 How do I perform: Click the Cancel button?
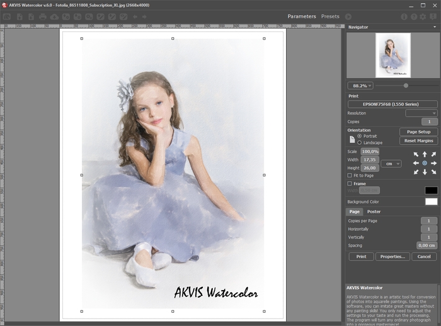point(424,257)
